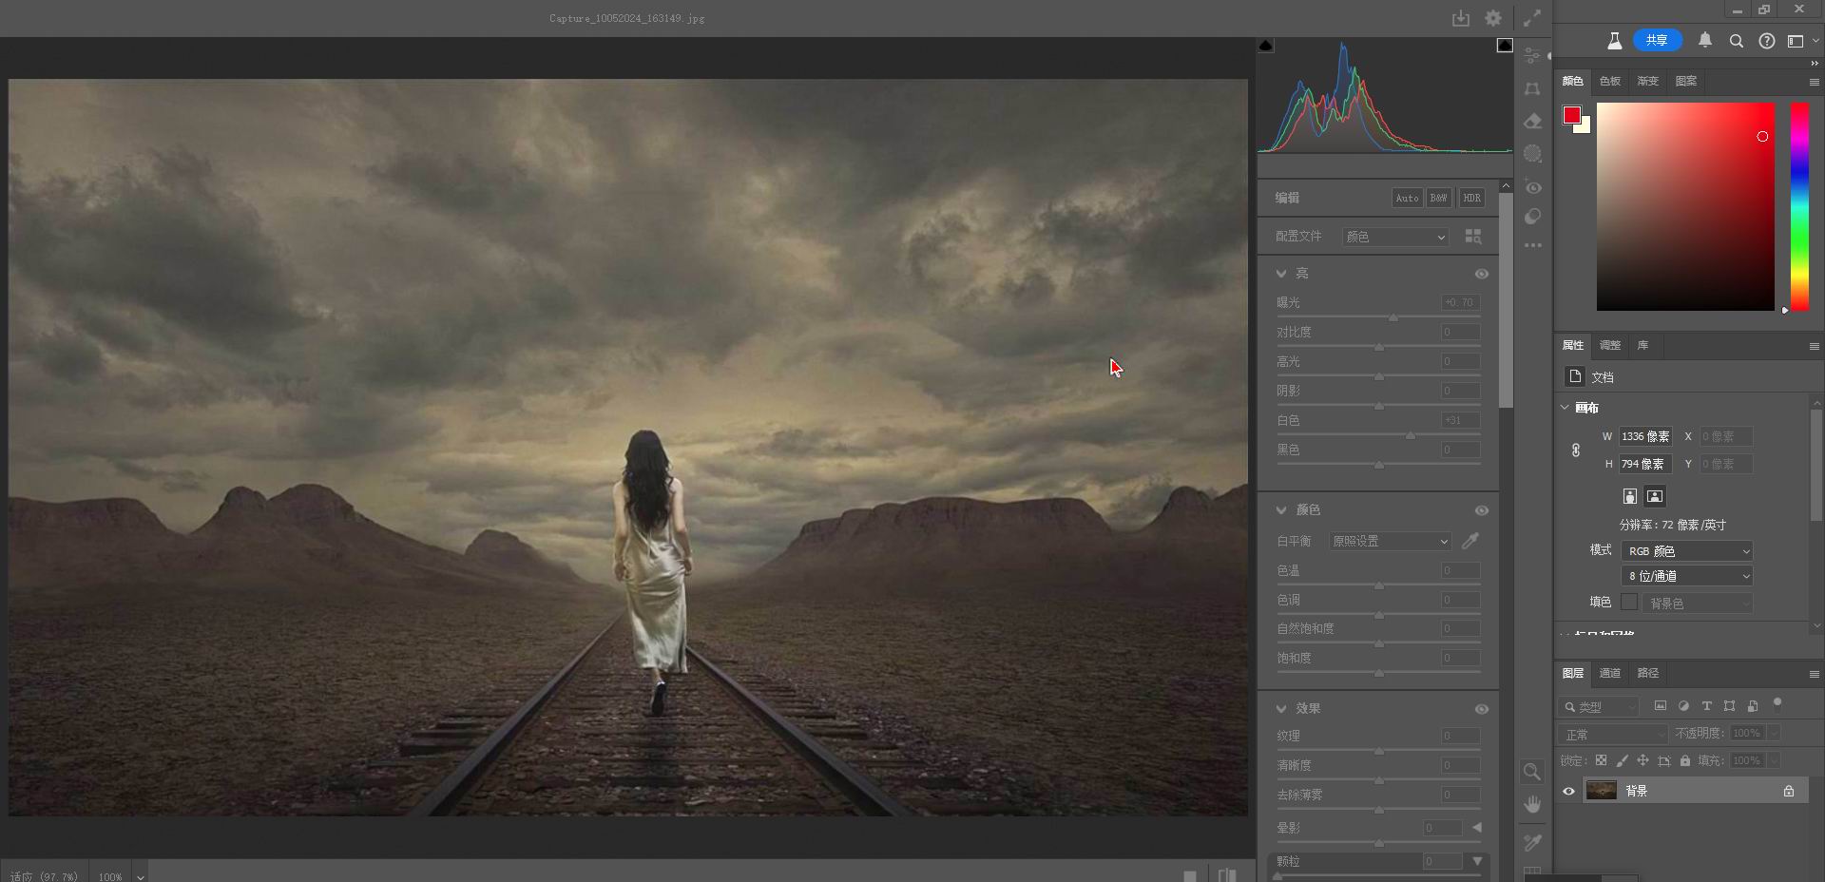Open Photoshop search magnifier
This screenshot has width=1825, height=882.
tap(1737, 41)
